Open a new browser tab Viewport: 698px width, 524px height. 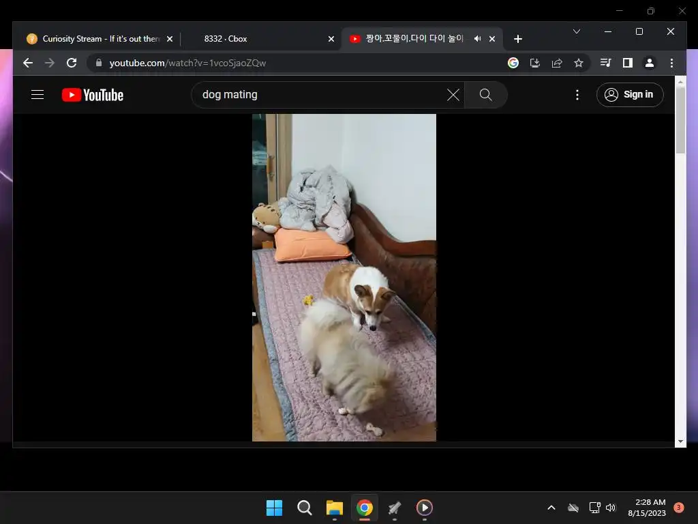(x=518, y=39)
